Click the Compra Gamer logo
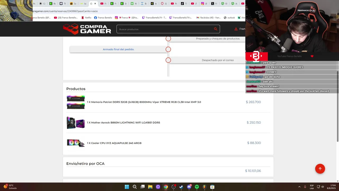Screen dimensions: 339x191 tap(87, 29)
